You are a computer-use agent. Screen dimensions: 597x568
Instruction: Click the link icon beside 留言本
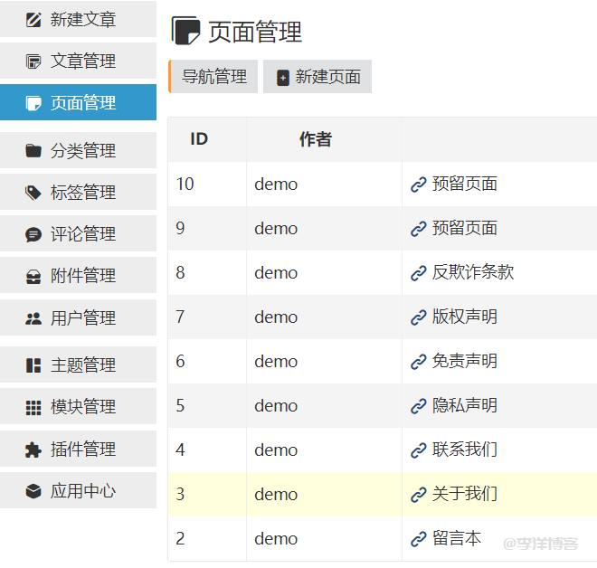(418, 539)
